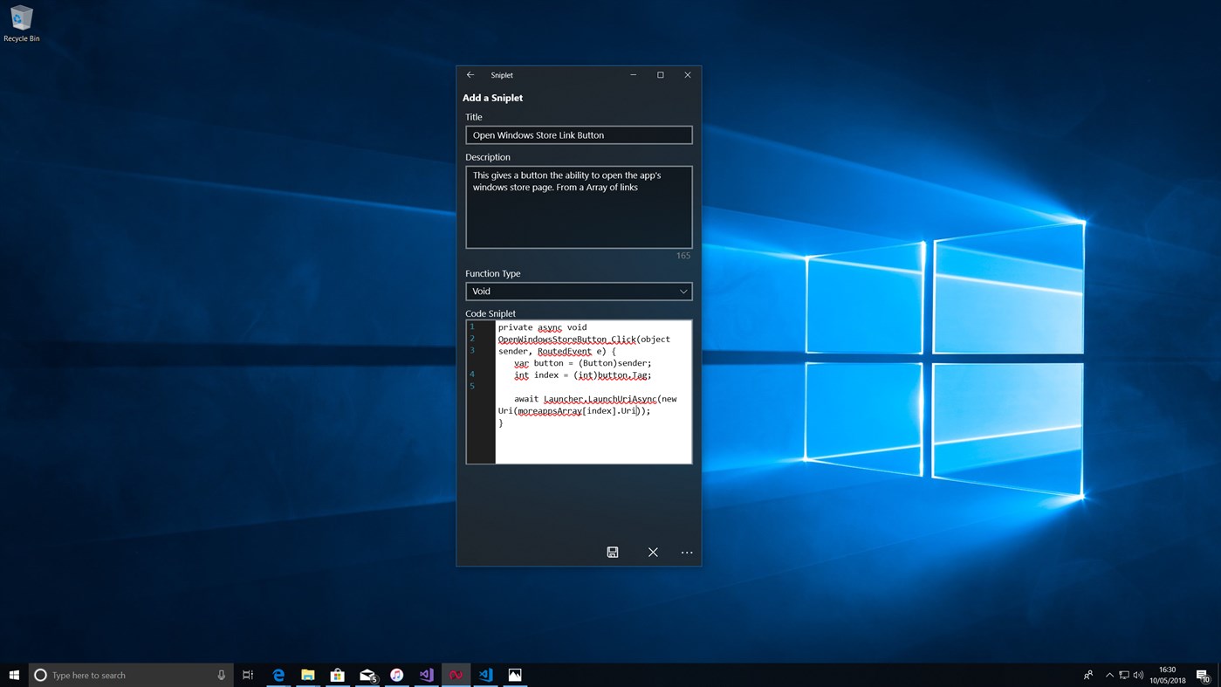This screenshot has height=687, width=1221.
Task: Open the volume control in the tray
Action: coord(1138,675)
